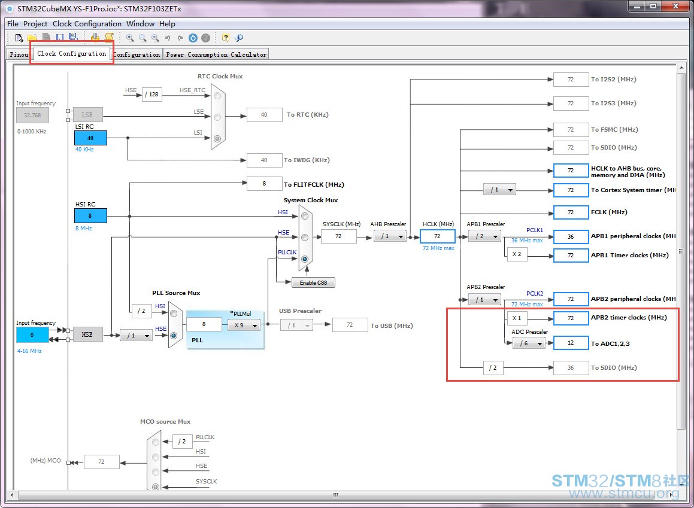Click the FCLK (MHz) value field
This screenshot has width=694, height=508.
coord(571,212)
